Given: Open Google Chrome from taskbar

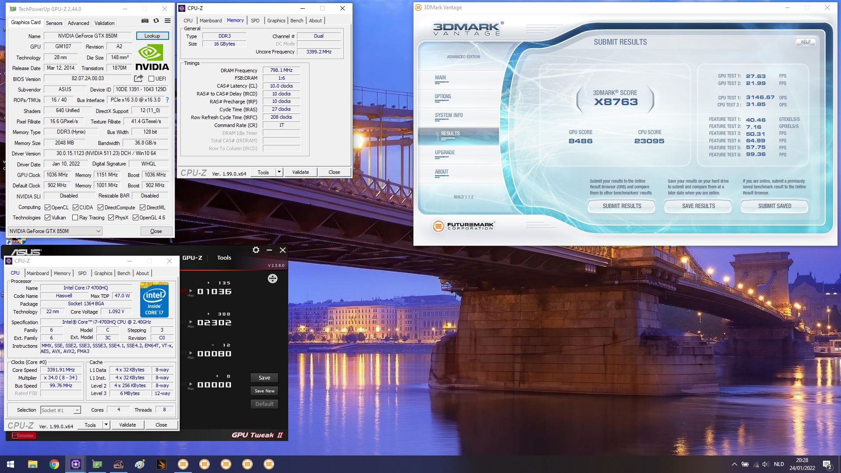Looking at the screenshot, I should click(x=54, y=464).
